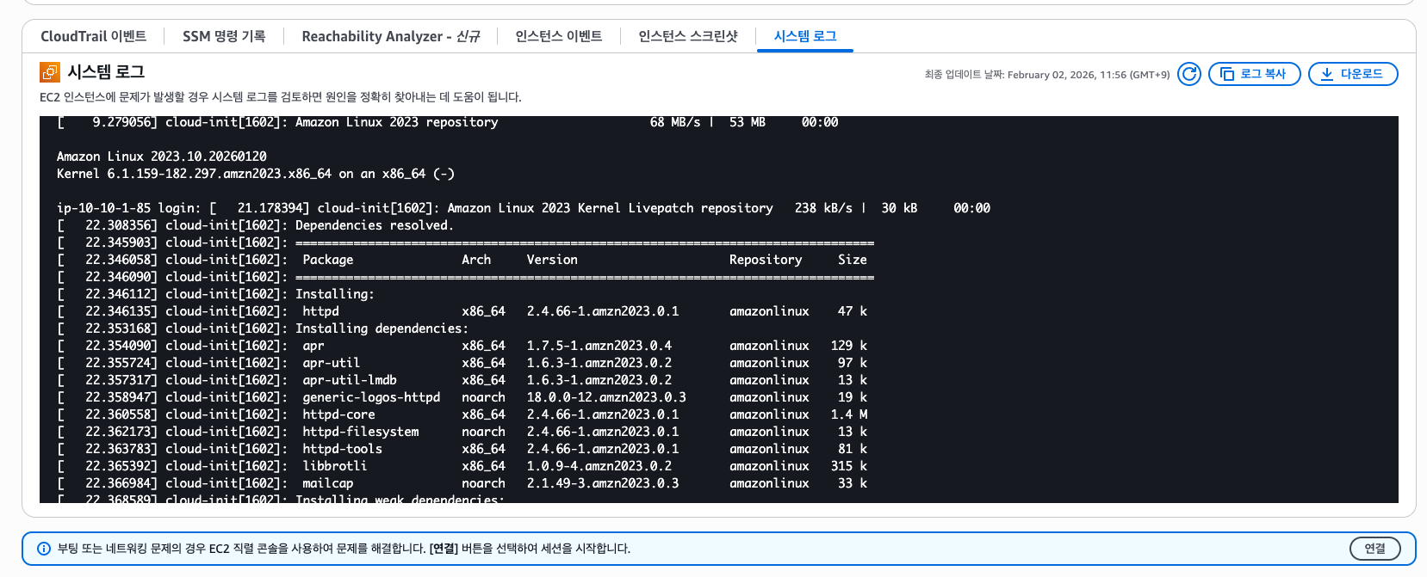Click the httpd-tools package name
Image resolution: width=1427 pixels, height=577 pixels.
pos(342,449)
